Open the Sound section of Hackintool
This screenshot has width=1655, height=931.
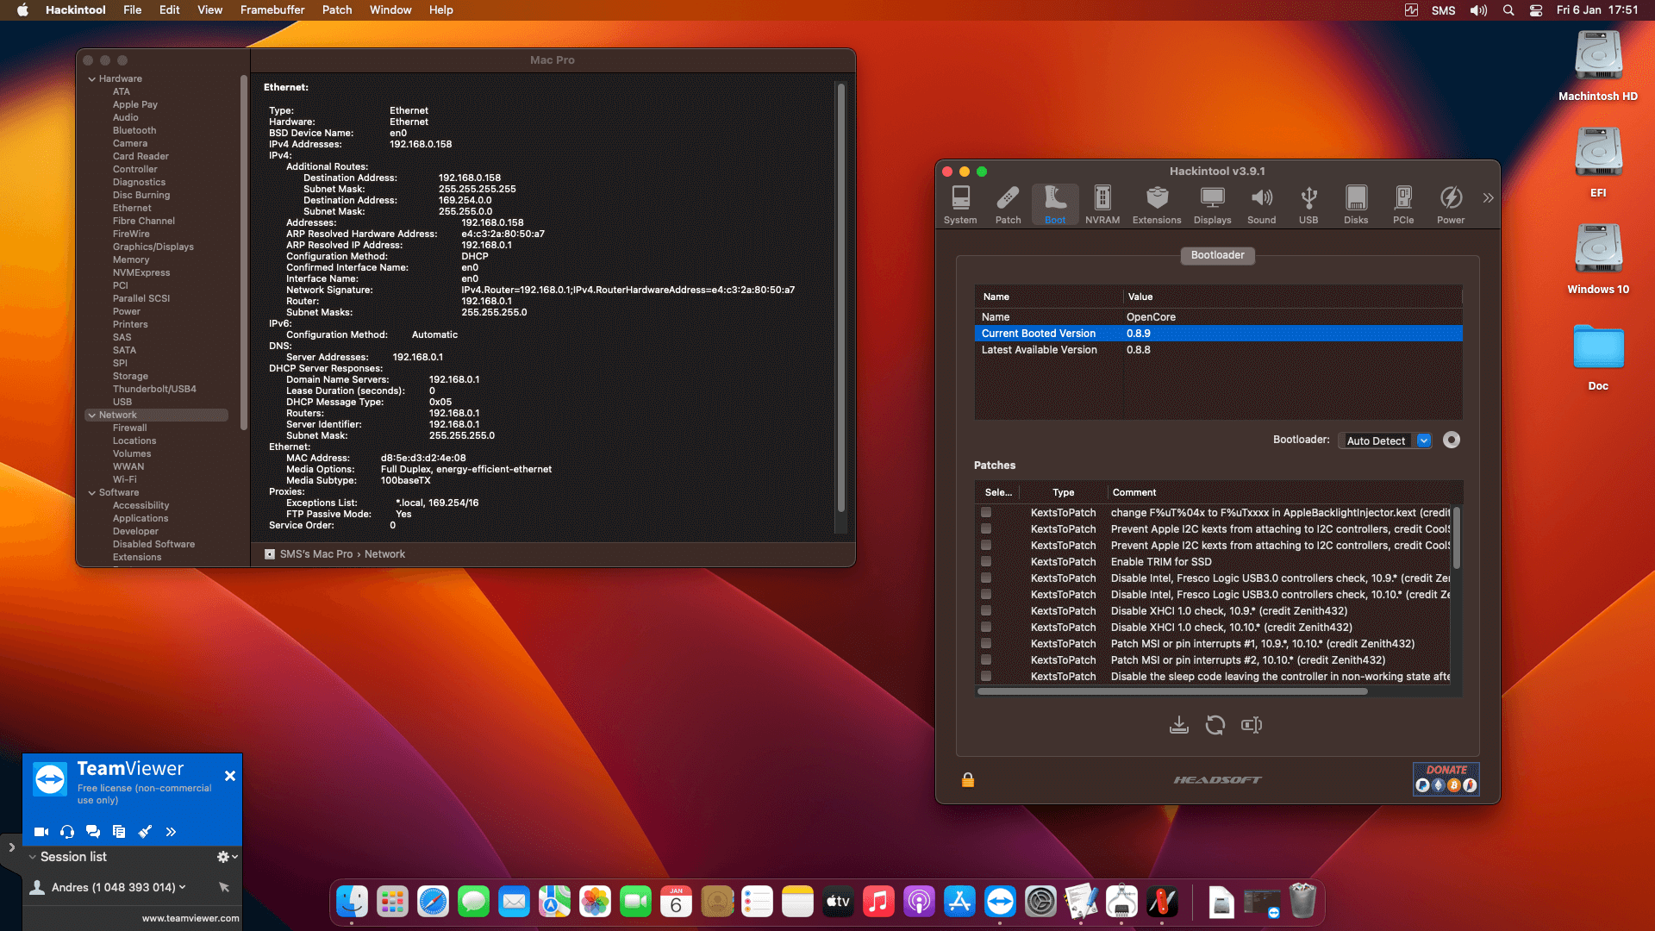click(1261, 204)
